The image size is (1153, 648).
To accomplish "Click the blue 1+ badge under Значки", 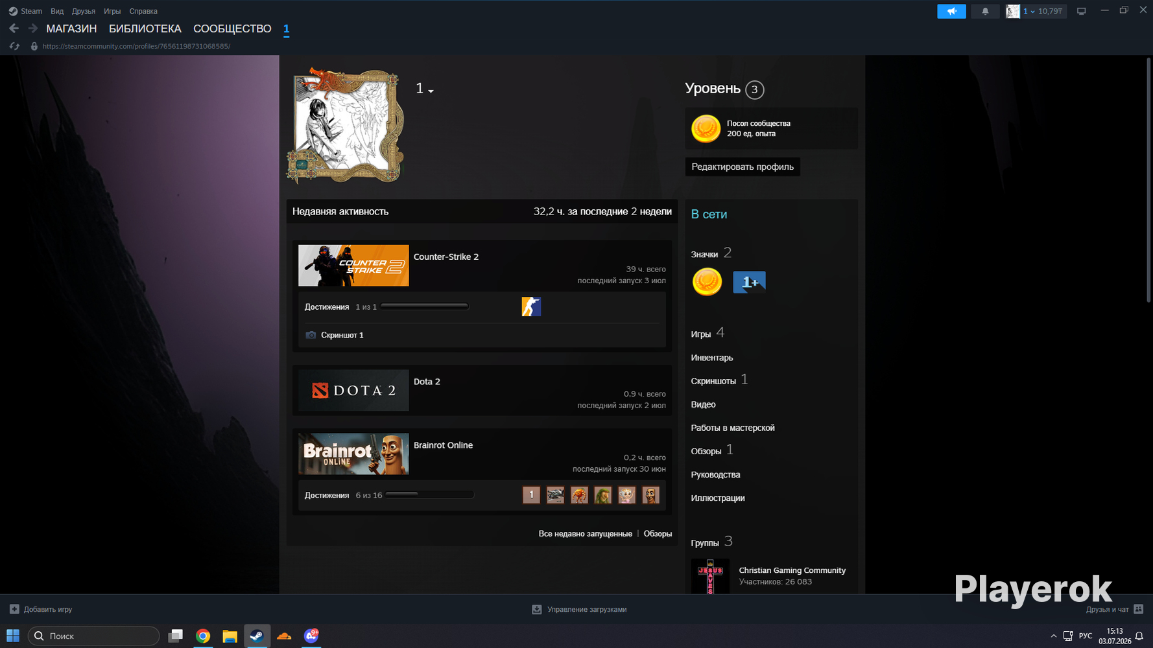I will [749, 282].
